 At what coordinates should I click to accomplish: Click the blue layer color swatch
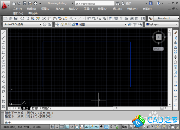pos(77,24)
